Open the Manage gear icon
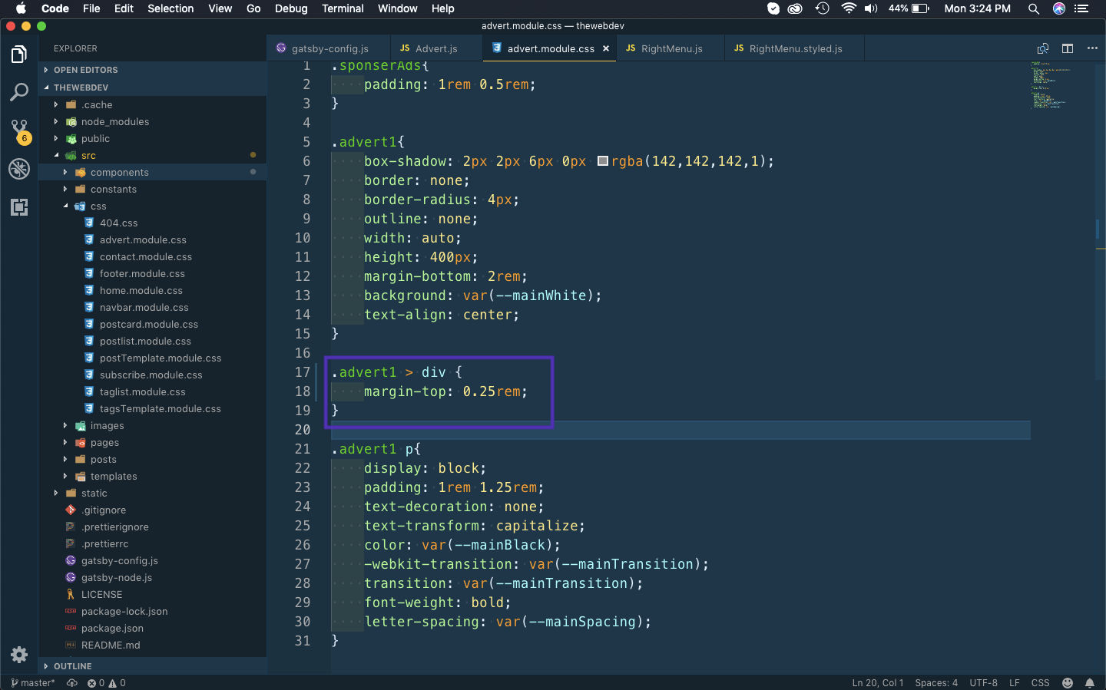The image size is (1106, 690). (19, 655)
